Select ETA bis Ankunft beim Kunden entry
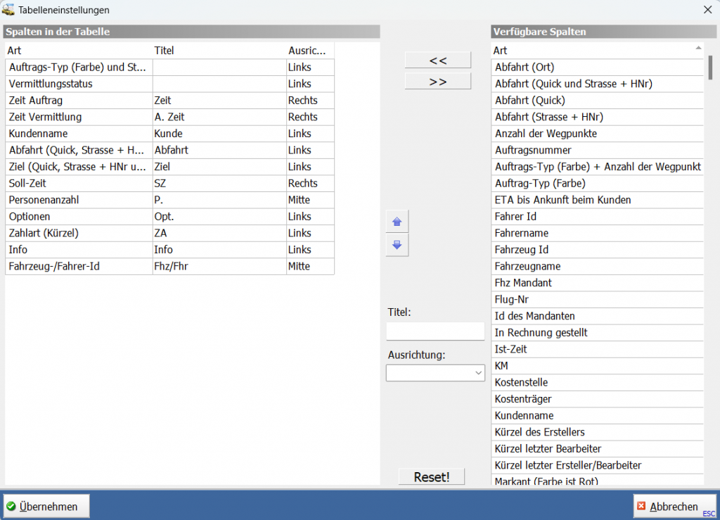 (596, 200)
